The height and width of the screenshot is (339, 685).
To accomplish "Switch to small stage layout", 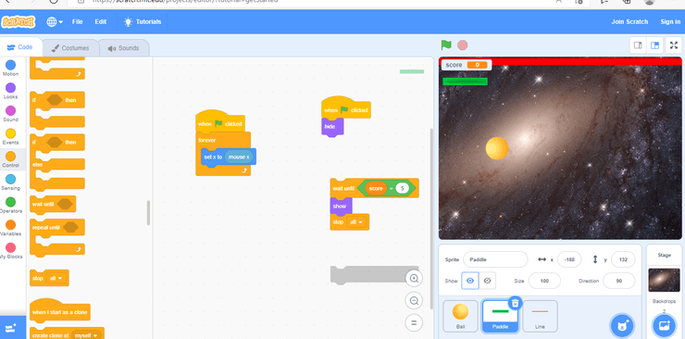I will [638, 45].
